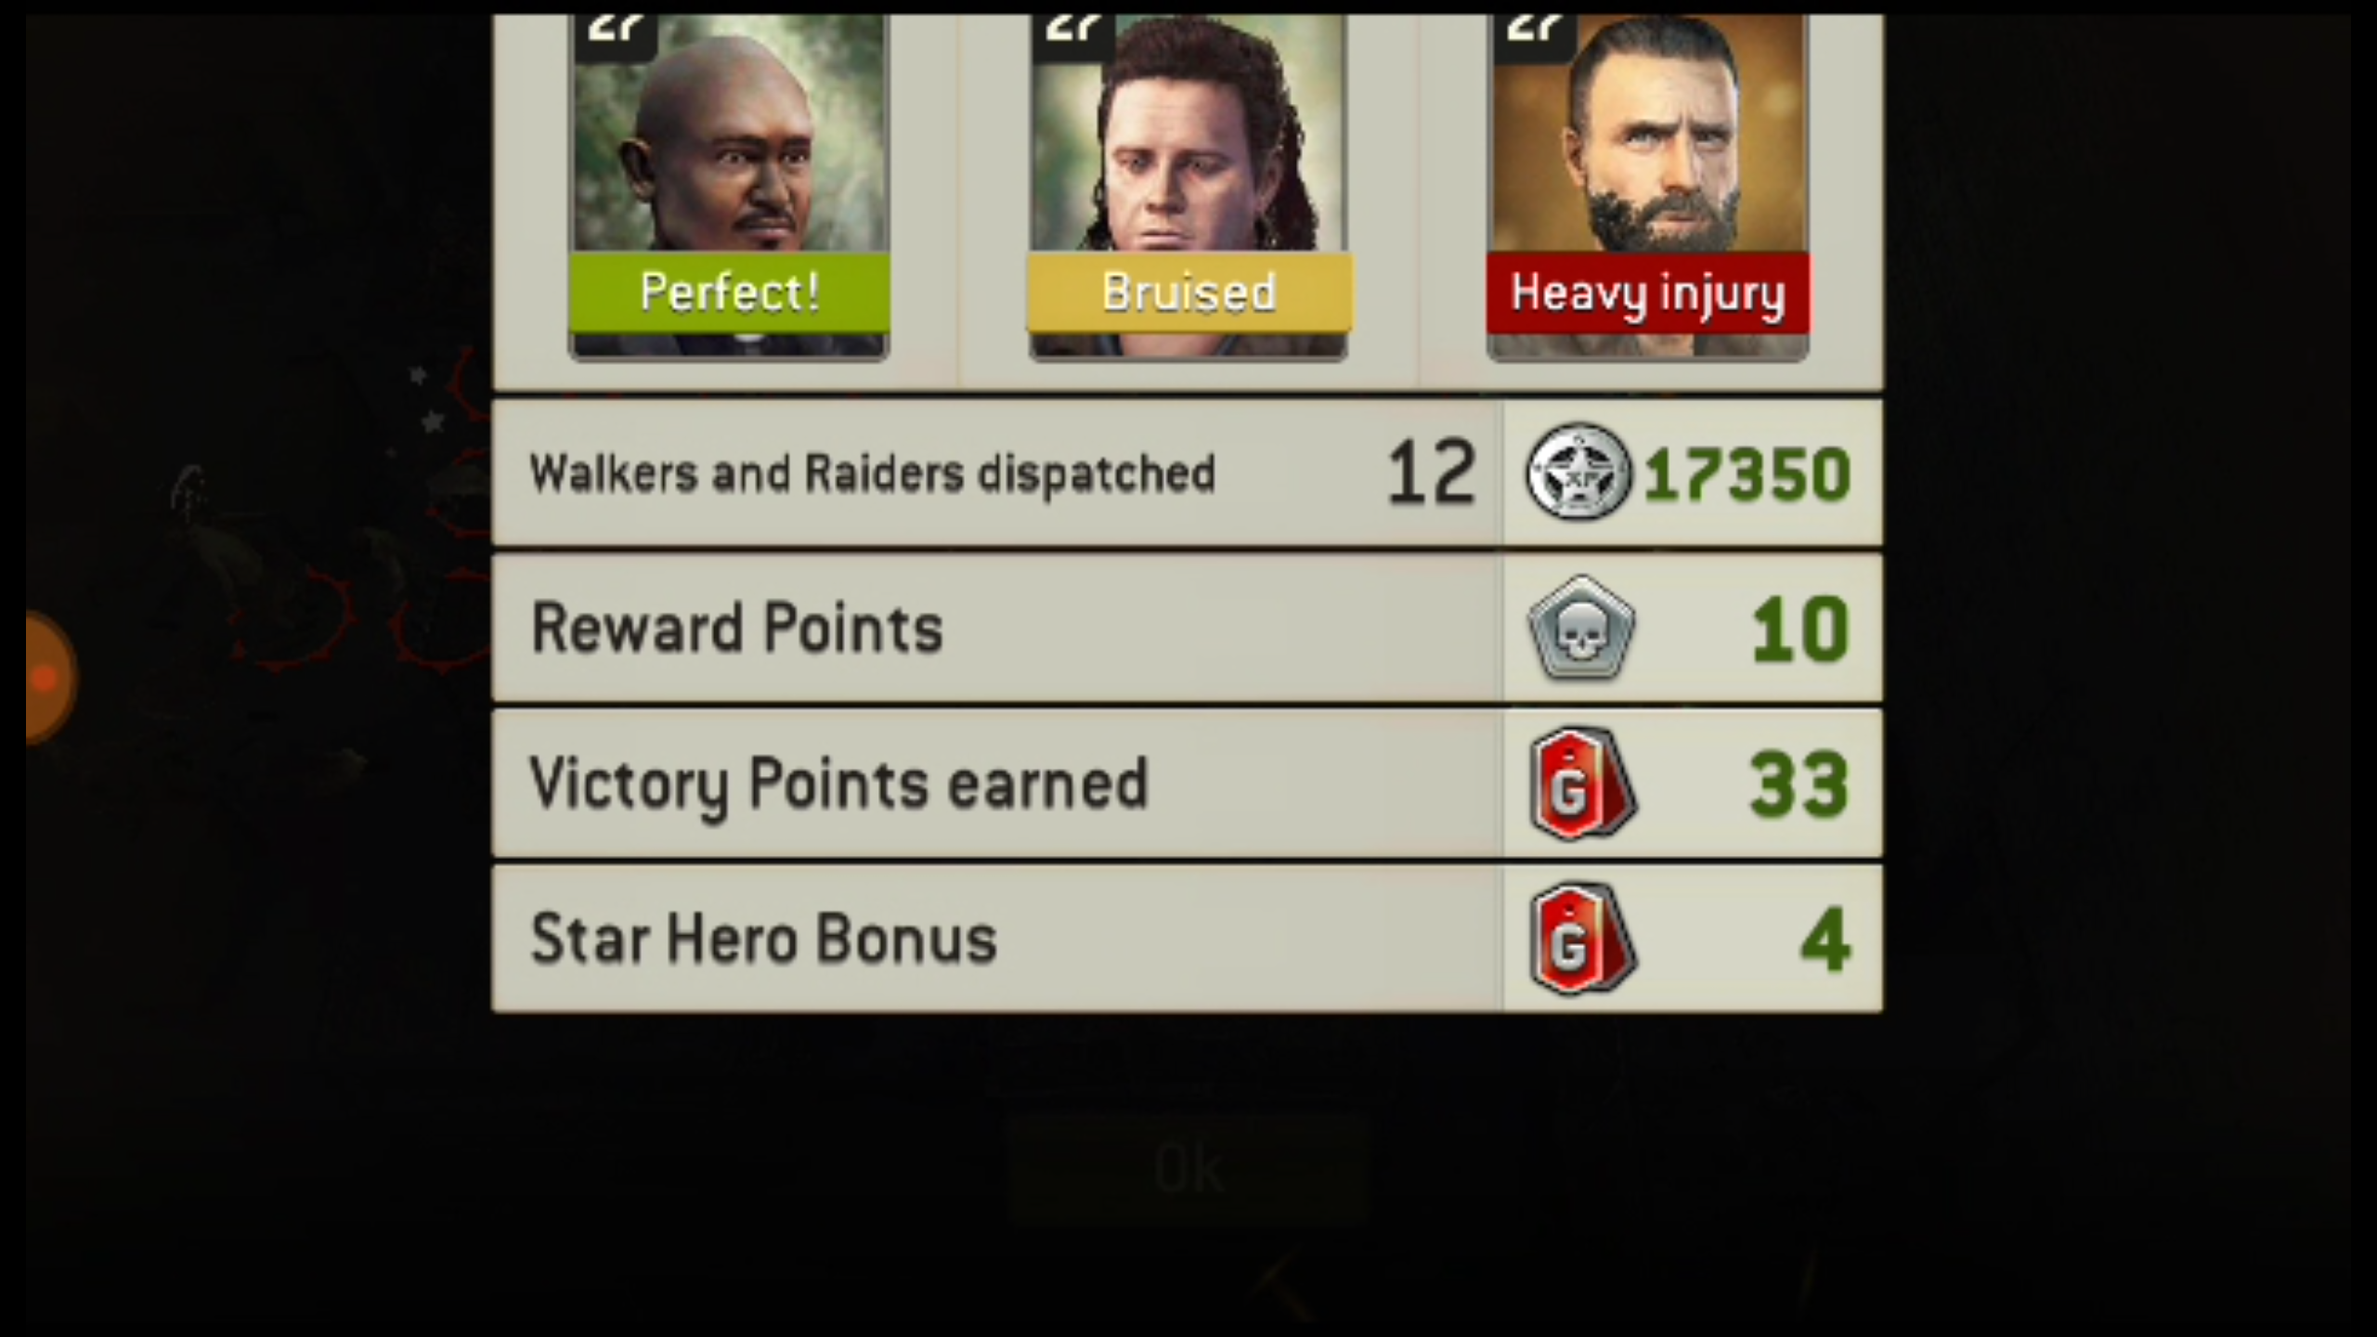Tap the Star Hero Bonus label
The width and height of the screenshot is (2377, 1337).
[x=763, y=939]
